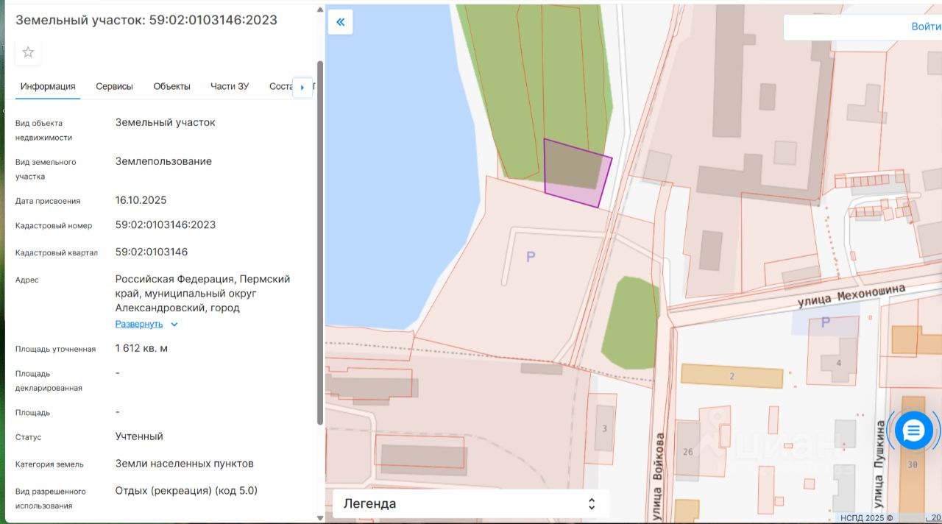942x524 pixels.
Task: Click the Войти login button
Action: [x=925, y=26]
